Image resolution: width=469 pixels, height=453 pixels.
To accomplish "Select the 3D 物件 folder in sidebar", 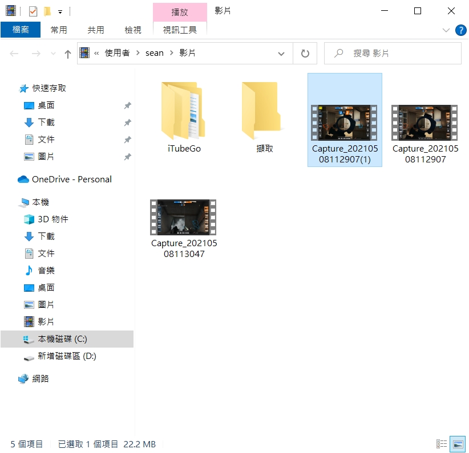I will (52, 219).
